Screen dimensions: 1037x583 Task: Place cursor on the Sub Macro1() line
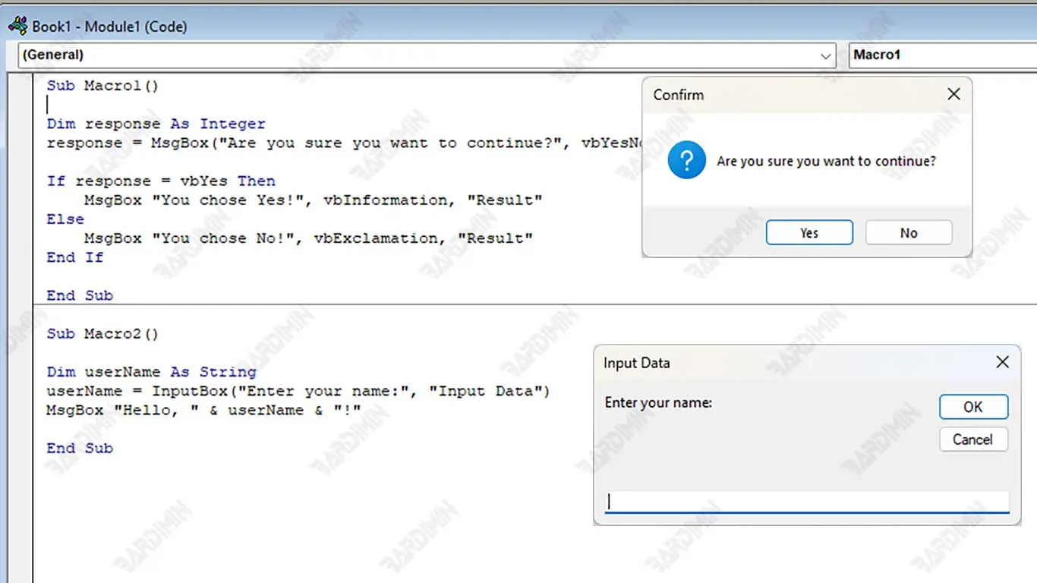pyautogui.click(x=102, y=86)
